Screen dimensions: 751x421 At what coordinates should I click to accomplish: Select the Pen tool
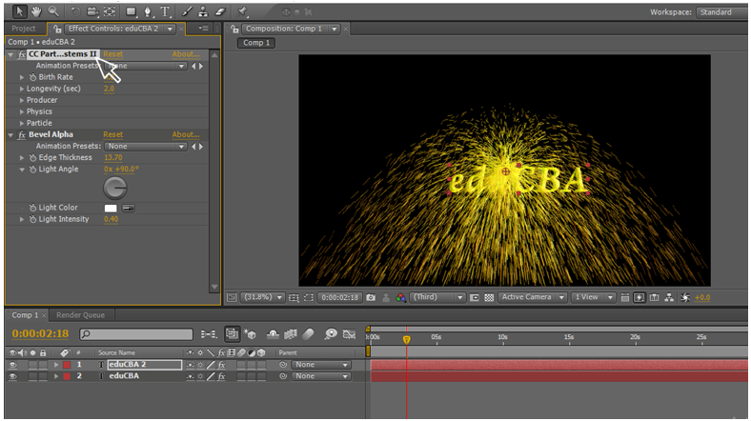pyautogui.click(x=148, y=11)
